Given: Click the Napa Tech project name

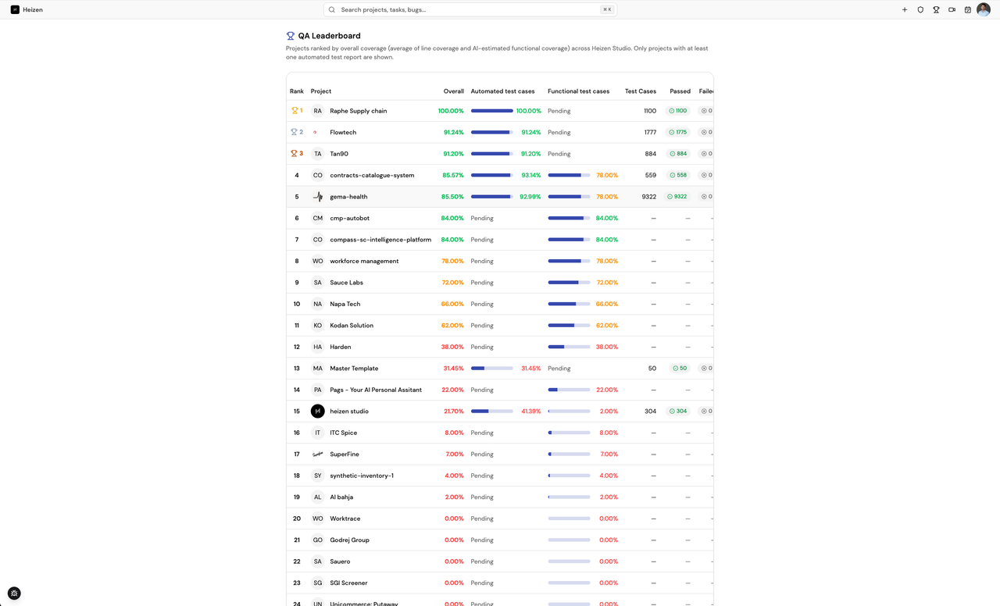Looking at the screenshot, I should [345, 304].
